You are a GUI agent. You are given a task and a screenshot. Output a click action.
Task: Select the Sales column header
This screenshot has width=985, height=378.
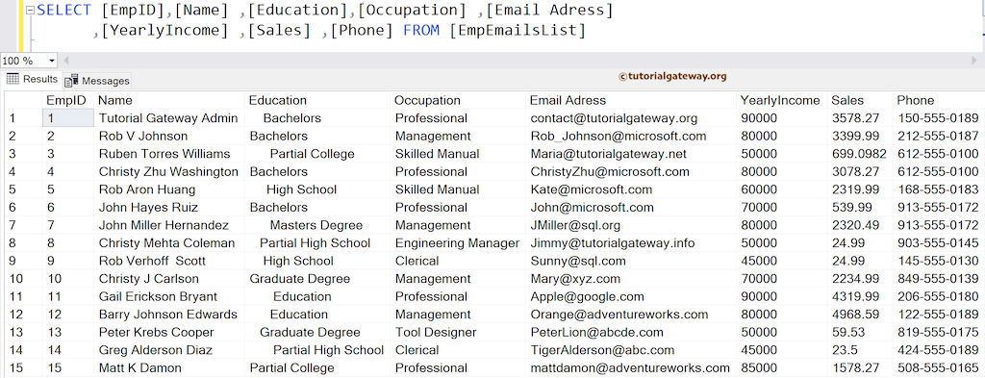859,100
